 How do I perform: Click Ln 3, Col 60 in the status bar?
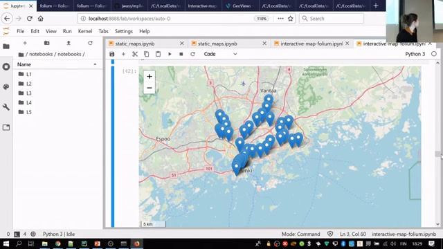click(x=353, y=234)
